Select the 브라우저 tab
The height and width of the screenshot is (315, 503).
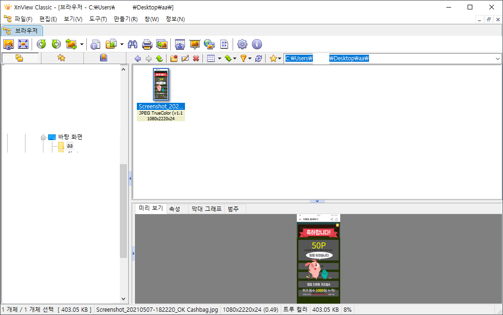22,31
